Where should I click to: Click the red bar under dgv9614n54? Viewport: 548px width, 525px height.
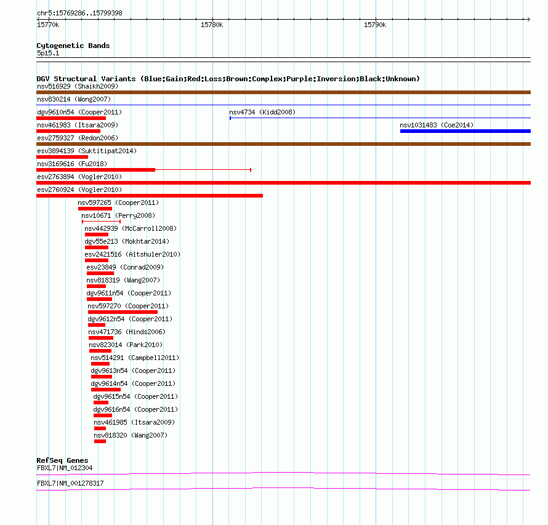click(106, 390)
